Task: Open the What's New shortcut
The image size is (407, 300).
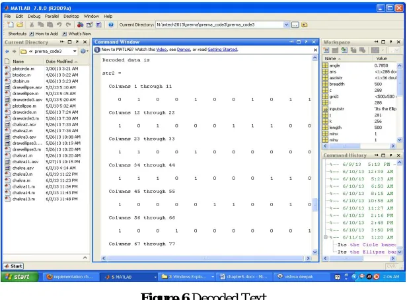Action: pyautogui.click(x=77, y=34)
